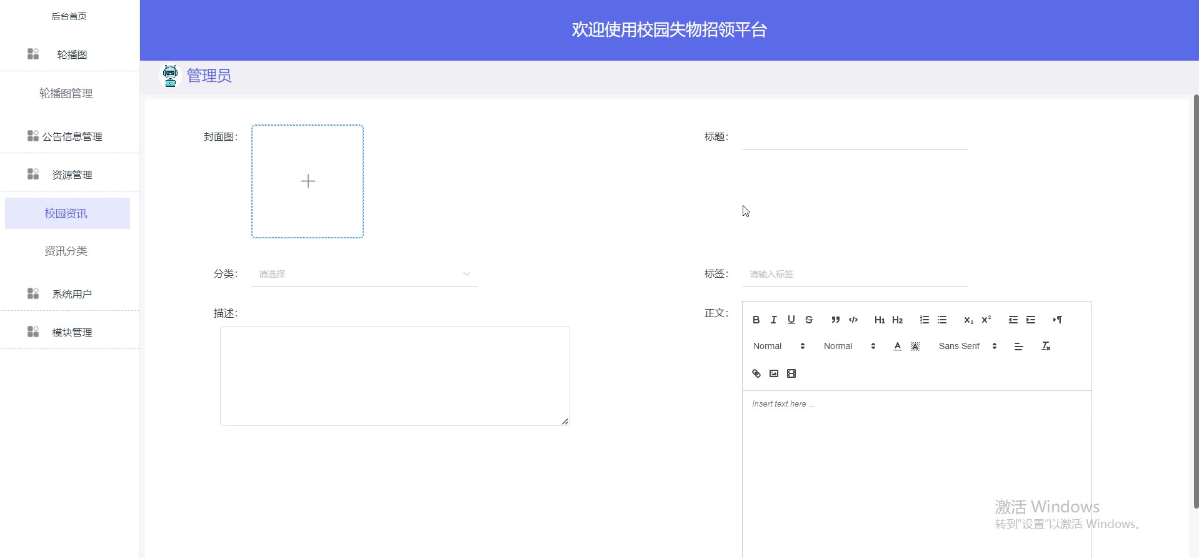The width and height of the screenshot is (1199, 558).
Task: Click inside the 描述 description textarea
Action: pos(394,376)
